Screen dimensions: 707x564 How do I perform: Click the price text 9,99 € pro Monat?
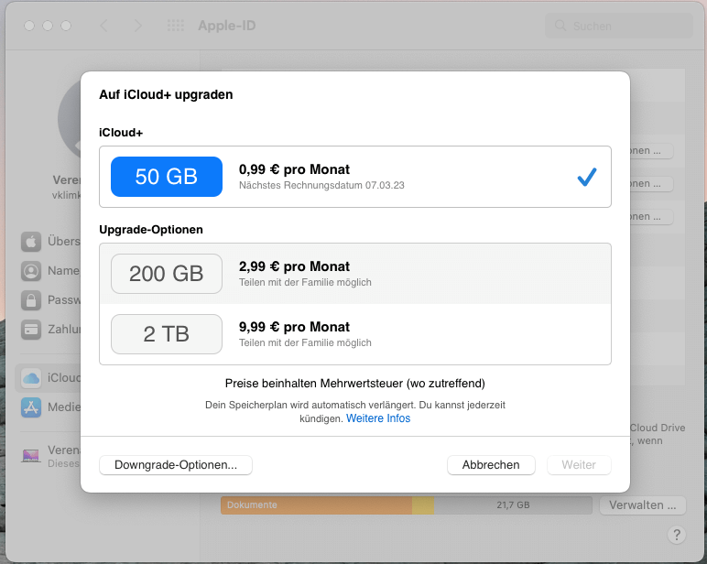tap(294, 327)
